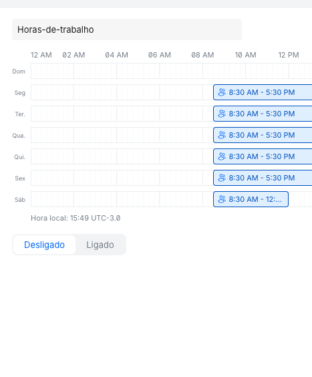Click the 12 PM slot in Sunday's row
The height and width of the screenshot is (377, 312).
point(291,71)
